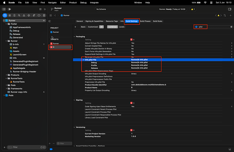Expand the Pods project at the tree bottom
Viewport: 234px width, 152px height.
click(x=4, y=96)
